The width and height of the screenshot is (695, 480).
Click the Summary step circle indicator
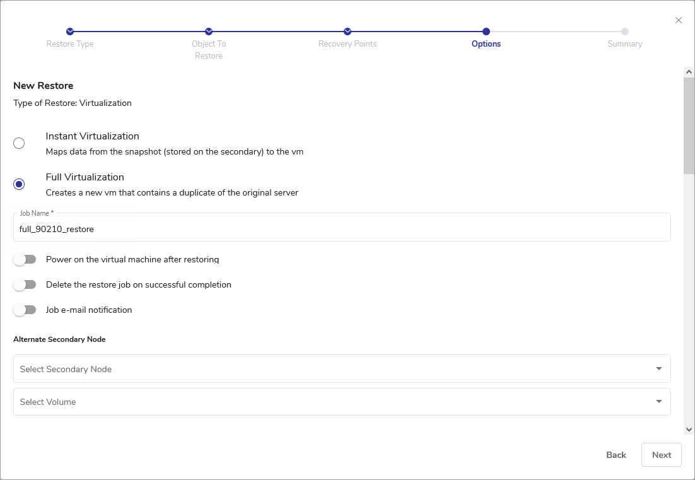[625, 32]
